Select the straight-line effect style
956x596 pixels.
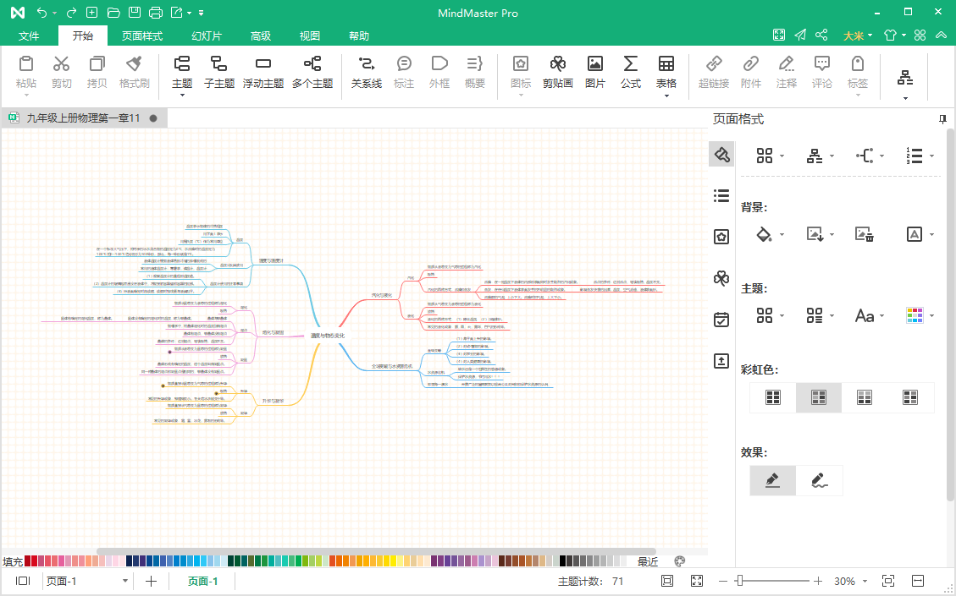(773, 480)
